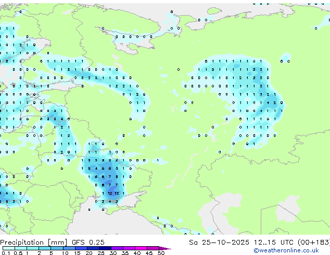Click the '12..15 UTC' time label
330x255 pixels.
click(x=273, y=242)
